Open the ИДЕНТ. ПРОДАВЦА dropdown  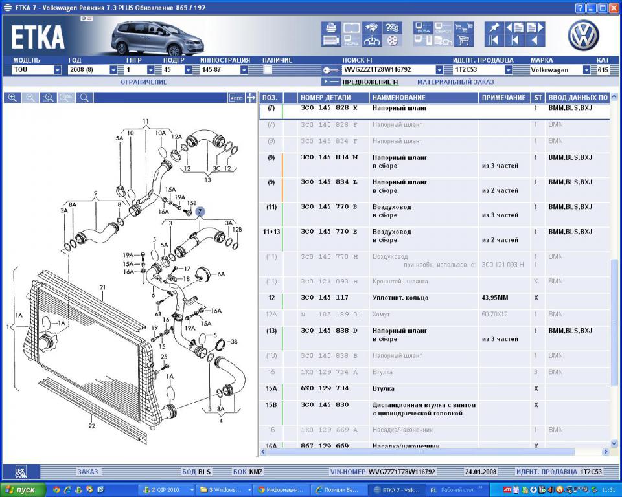point(508,70)
